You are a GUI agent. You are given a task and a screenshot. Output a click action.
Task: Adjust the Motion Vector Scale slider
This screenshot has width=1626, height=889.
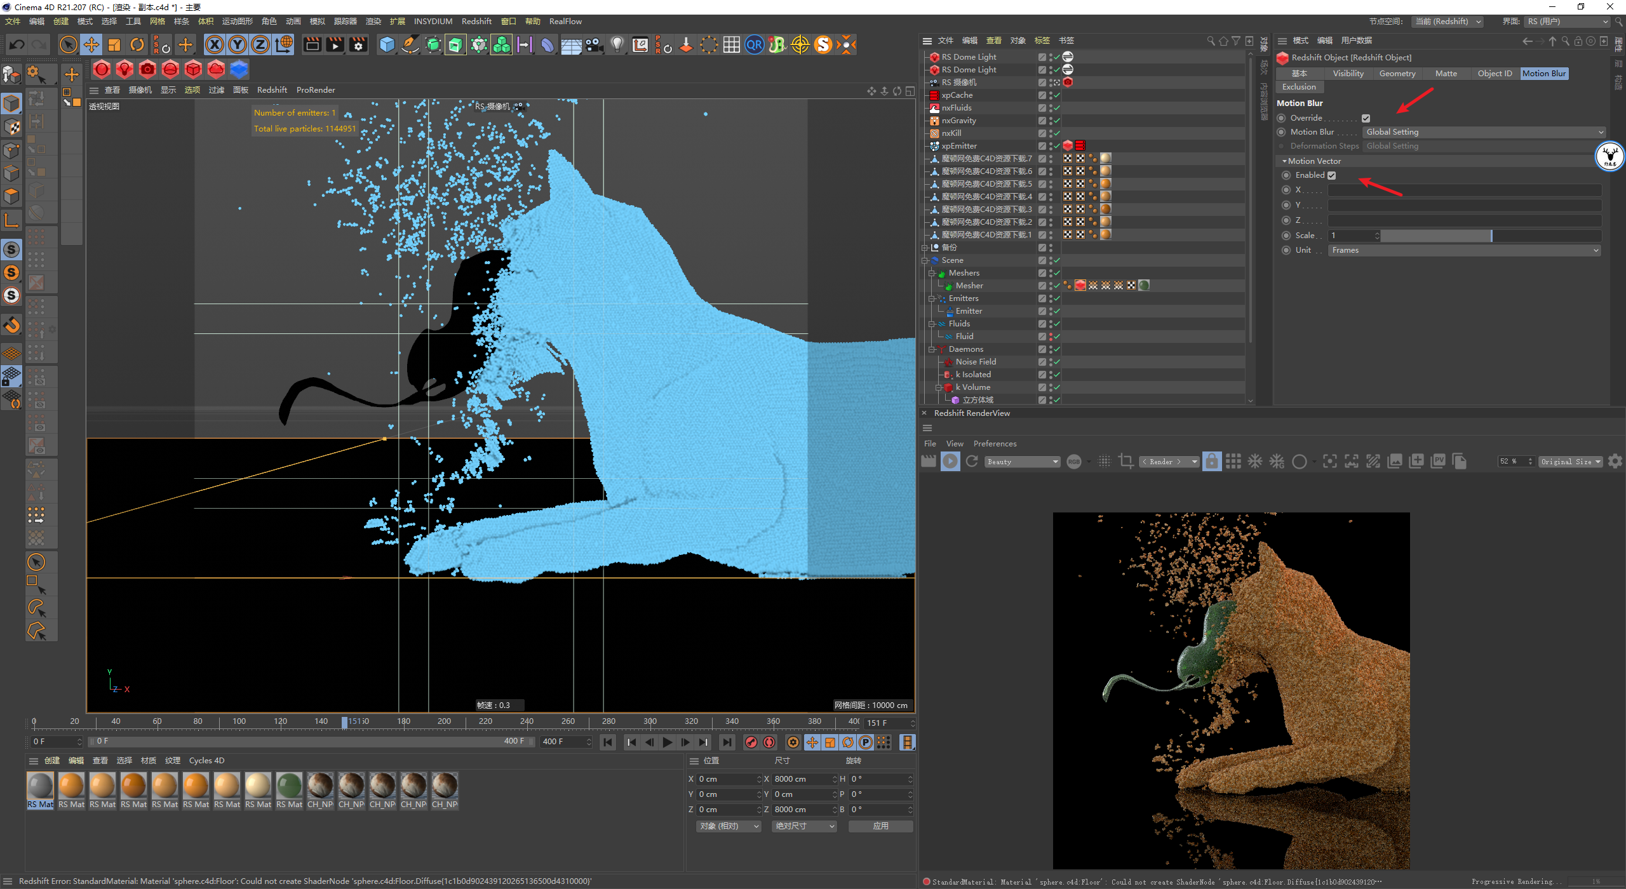click(x=1490, y=236)
